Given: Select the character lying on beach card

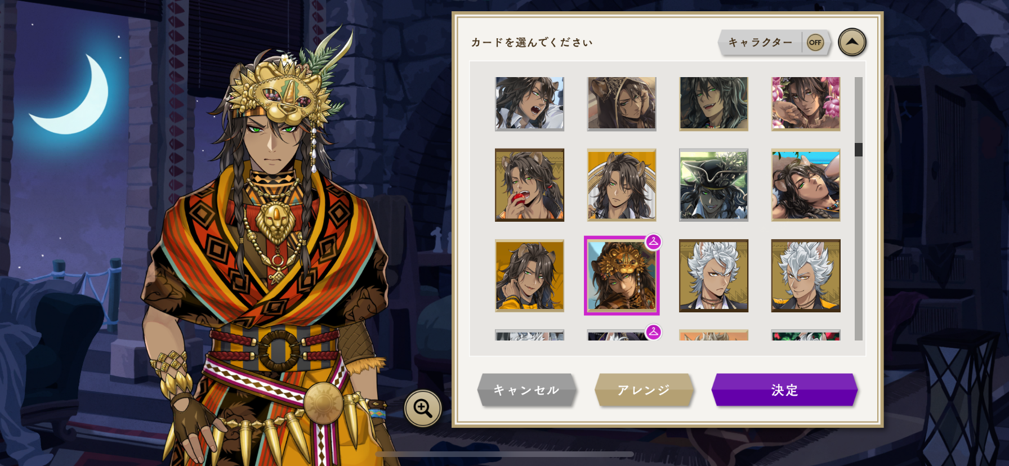Looking at the screenshot, I should 806,185.
